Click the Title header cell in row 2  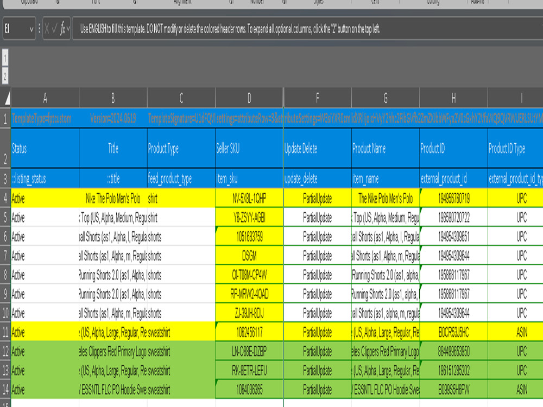pyautogui.click(x=113, y=148)
